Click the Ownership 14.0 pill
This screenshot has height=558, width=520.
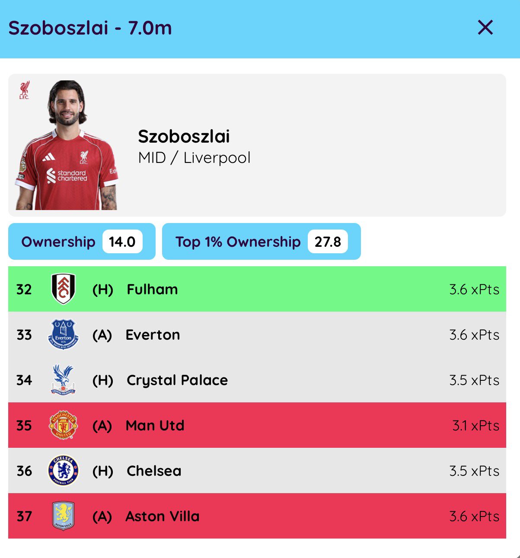pos(82,242)
